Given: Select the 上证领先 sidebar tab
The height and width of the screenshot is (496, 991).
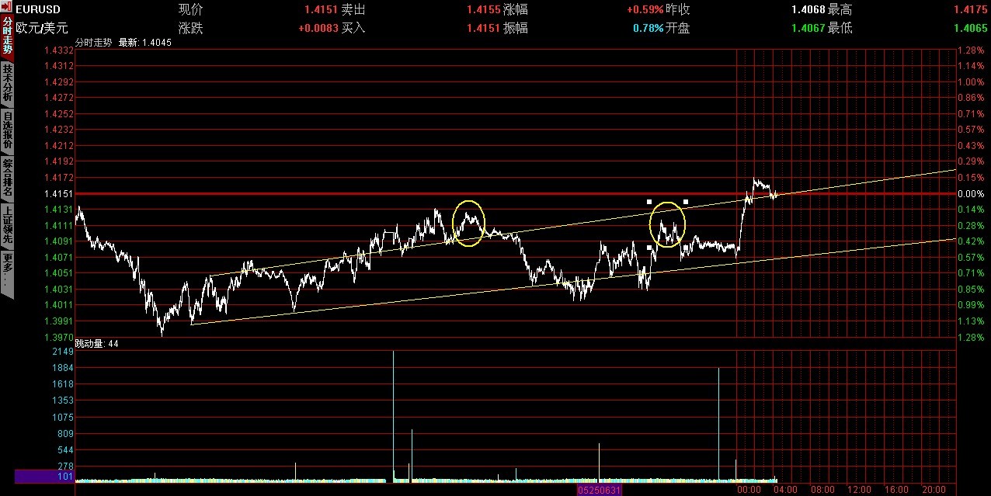Looking at the screenshot, I should [x=7, y=225].
